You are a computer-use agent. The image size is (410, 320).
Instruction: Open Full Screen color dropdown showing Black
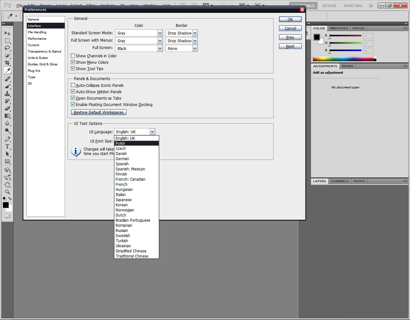point(139,48)
